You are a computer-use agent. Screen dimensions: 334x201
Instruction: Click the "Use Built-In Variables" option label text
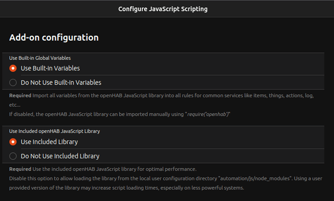point(50,68)
